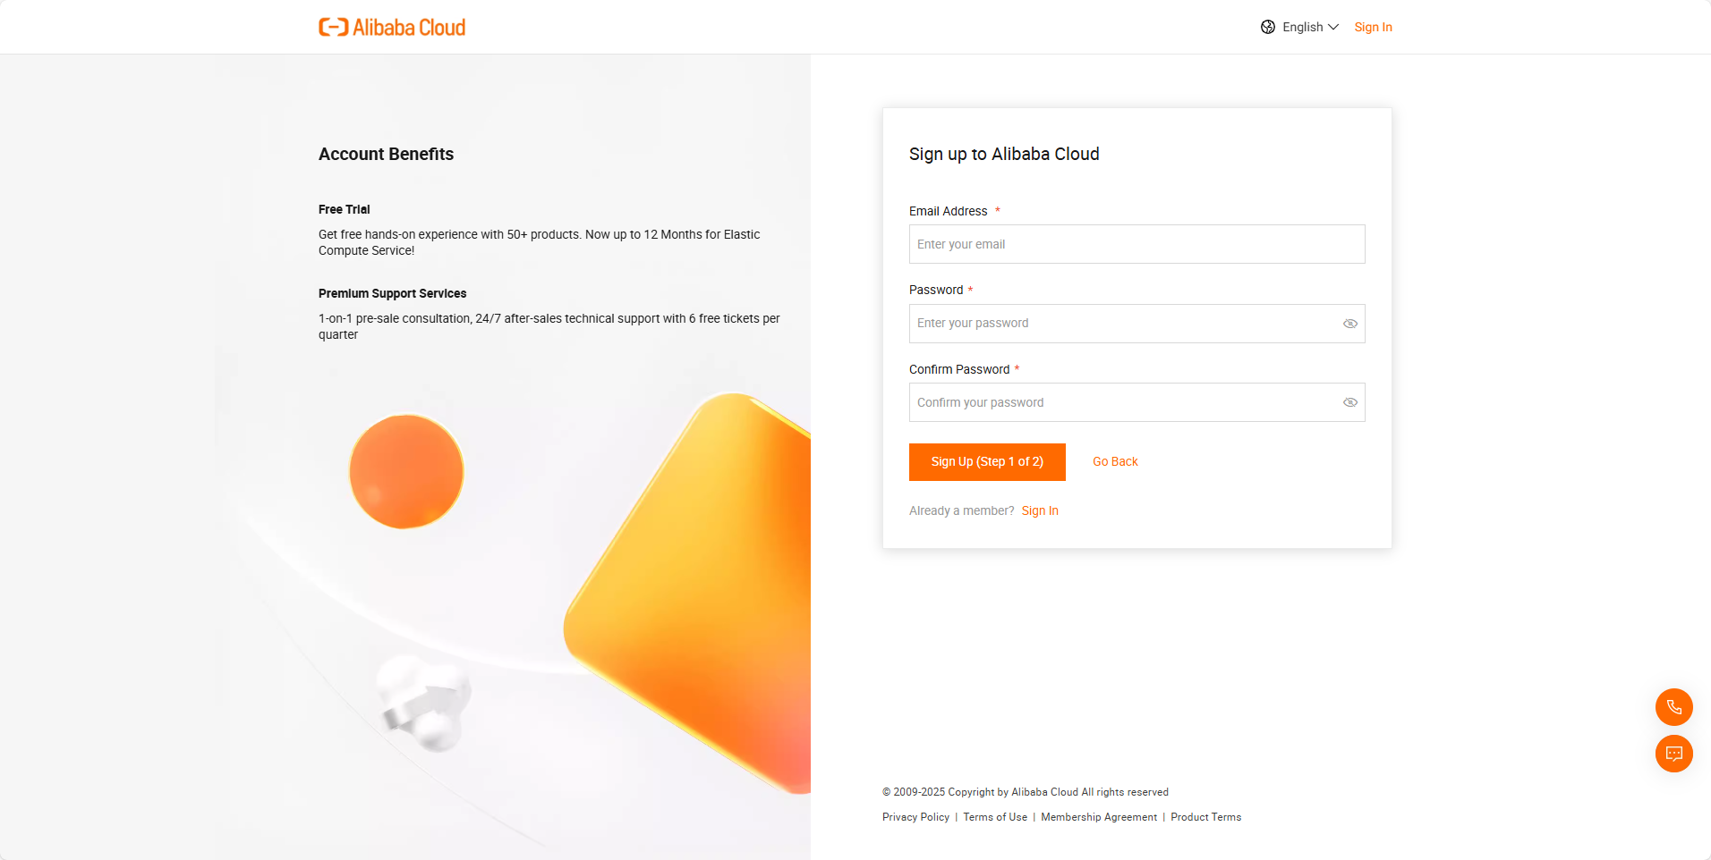Click the chevron next to English
Screen dimensions: 1711x860
[1333, 27]
